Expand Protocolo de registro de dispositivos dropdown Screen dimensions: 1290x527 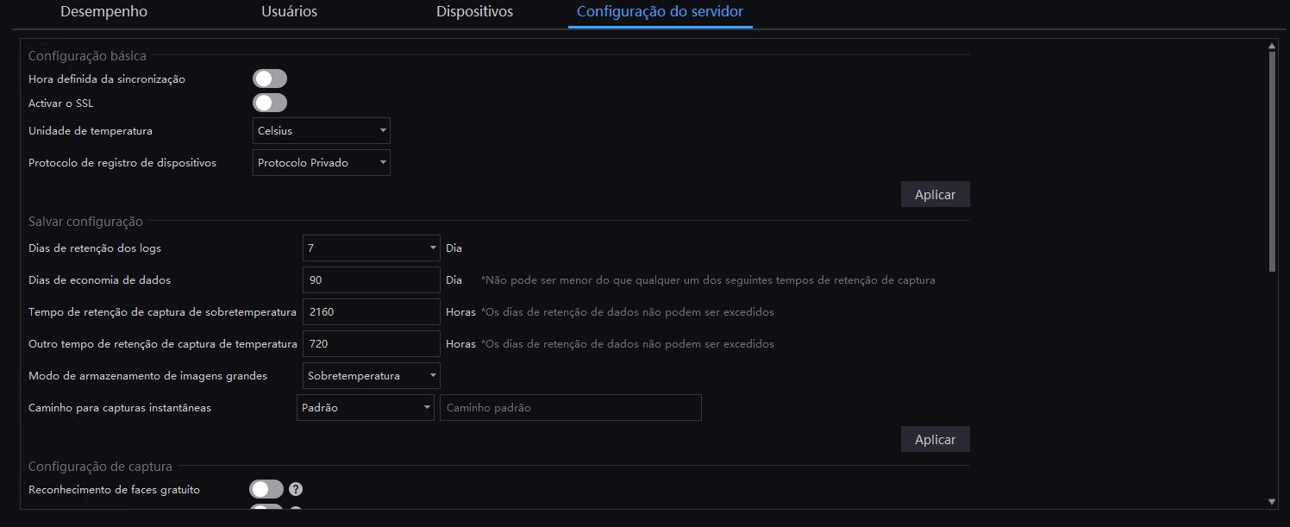(x=321, y=163)
